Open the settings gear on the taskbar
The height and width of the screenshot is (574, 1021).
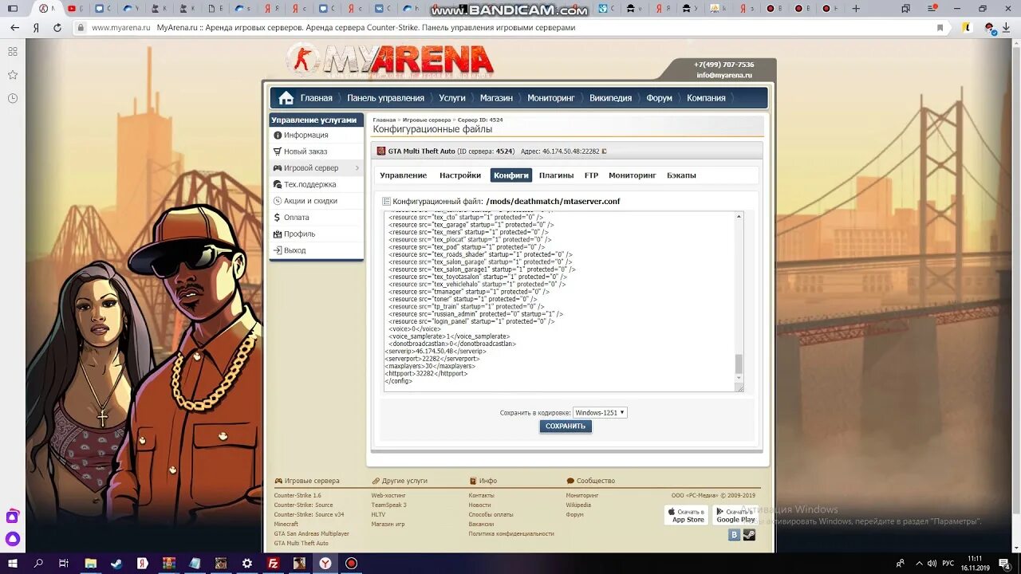tap(247, 563)
